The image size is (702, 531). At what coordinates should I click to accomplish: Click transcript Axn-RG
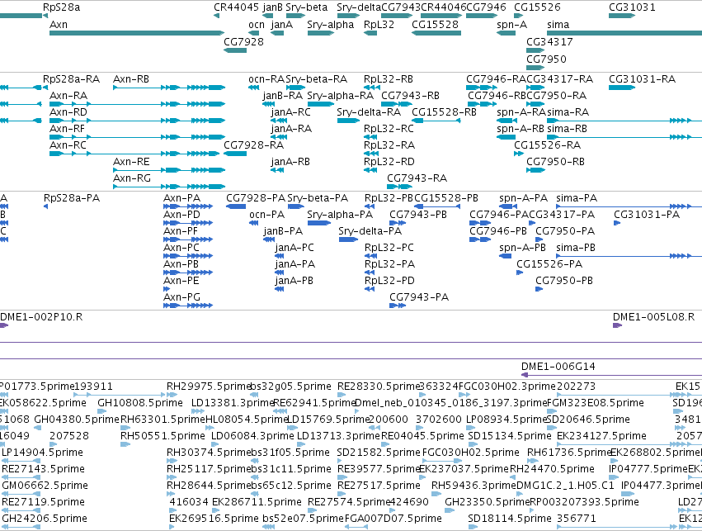(x=169, y=187)
